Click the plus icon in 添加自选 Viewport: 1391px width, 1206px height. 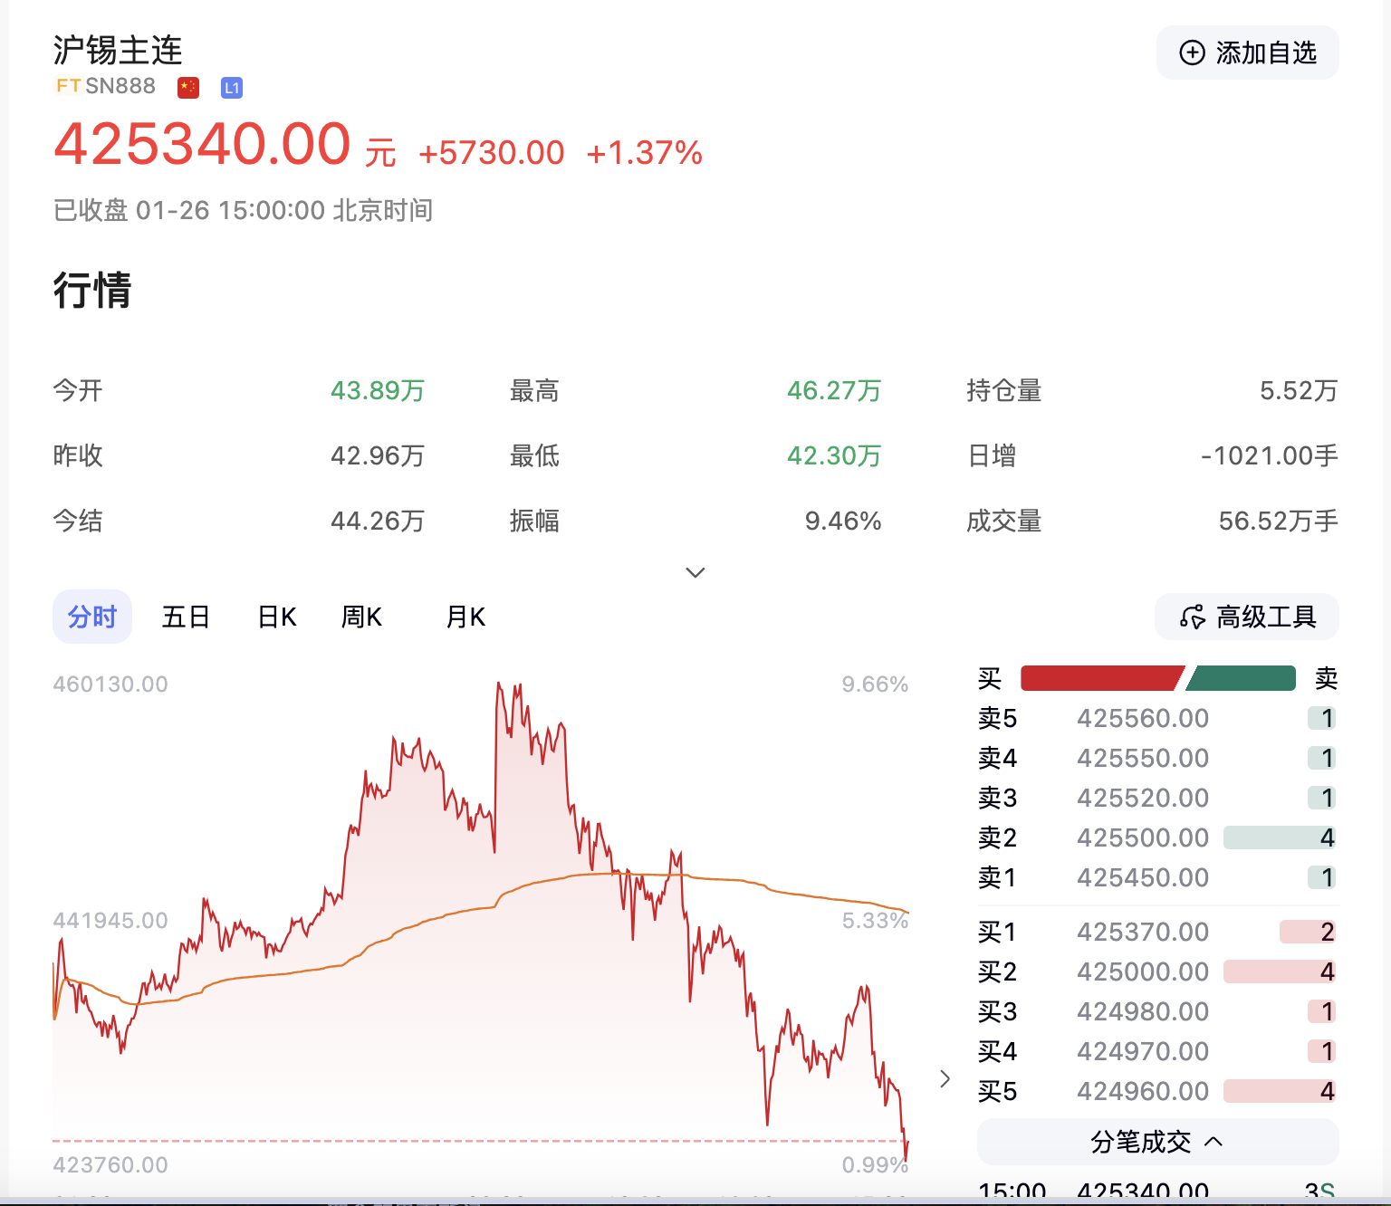click(x=1192, y=53)
